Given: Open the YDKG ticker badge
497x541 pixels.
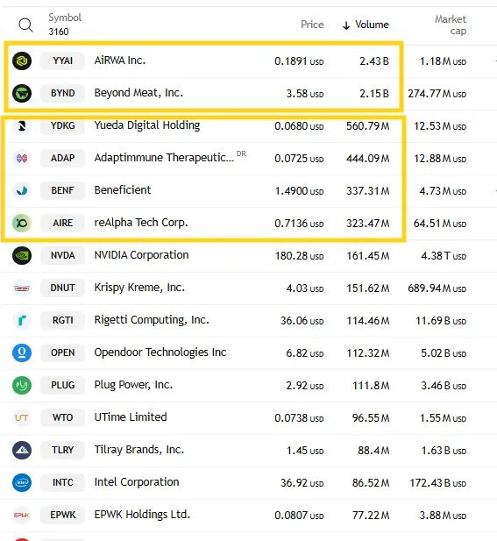Looking at the screenshot, I should point(62,125).
